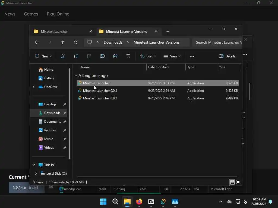The image size is (278, 208).
Task: Click the PC monitor icon in address bar
Action: pos(90,42)
